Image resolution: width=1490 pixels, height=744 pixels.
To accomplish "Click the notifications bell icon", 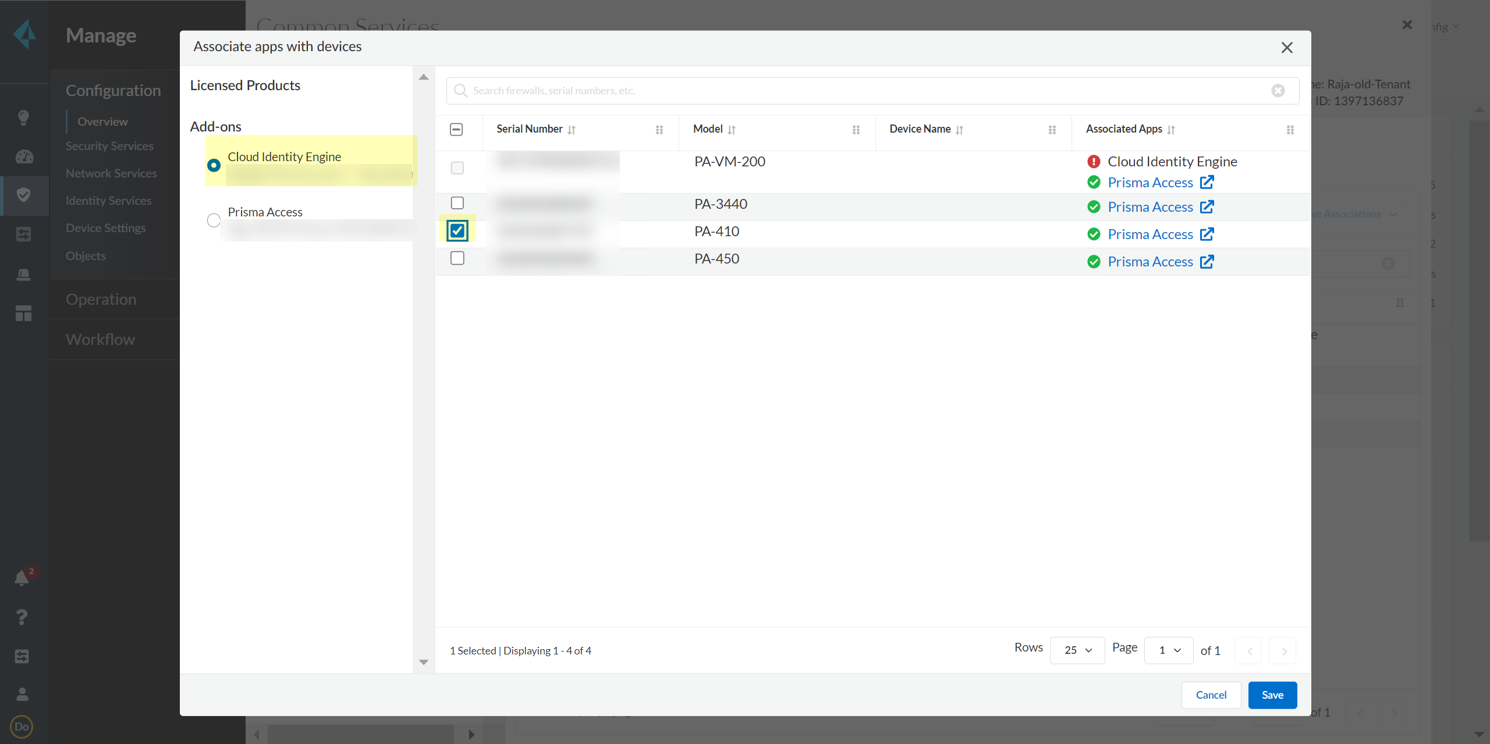I will pos(22,578).
